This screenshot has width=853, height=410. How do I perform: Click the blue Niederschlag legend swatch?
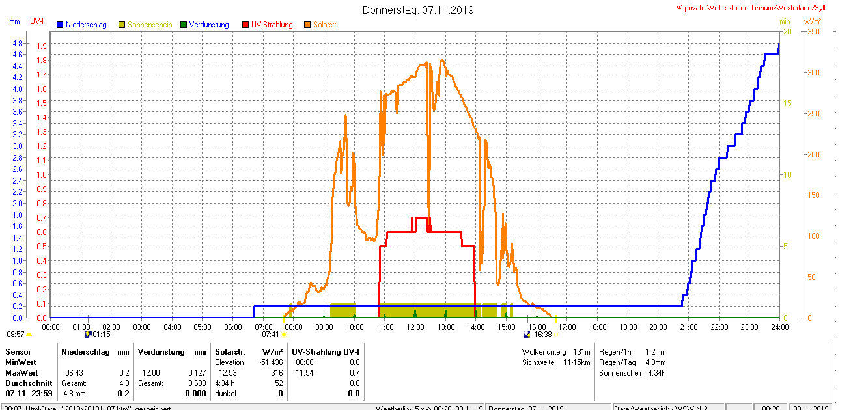point(60,25)
